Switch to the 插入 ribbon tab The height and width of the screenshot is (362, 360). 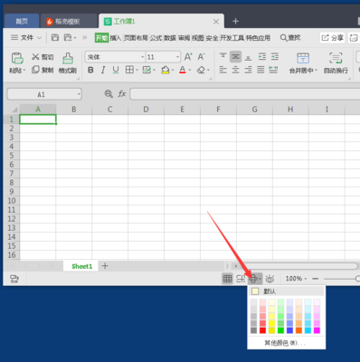[115, 38]
